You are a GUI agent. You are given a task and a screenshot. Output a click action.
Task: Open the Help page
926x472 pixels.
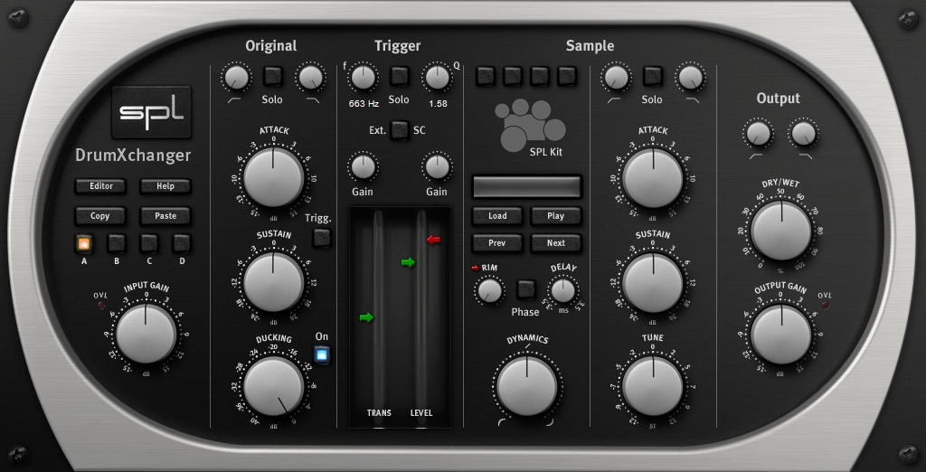[165, 186]
